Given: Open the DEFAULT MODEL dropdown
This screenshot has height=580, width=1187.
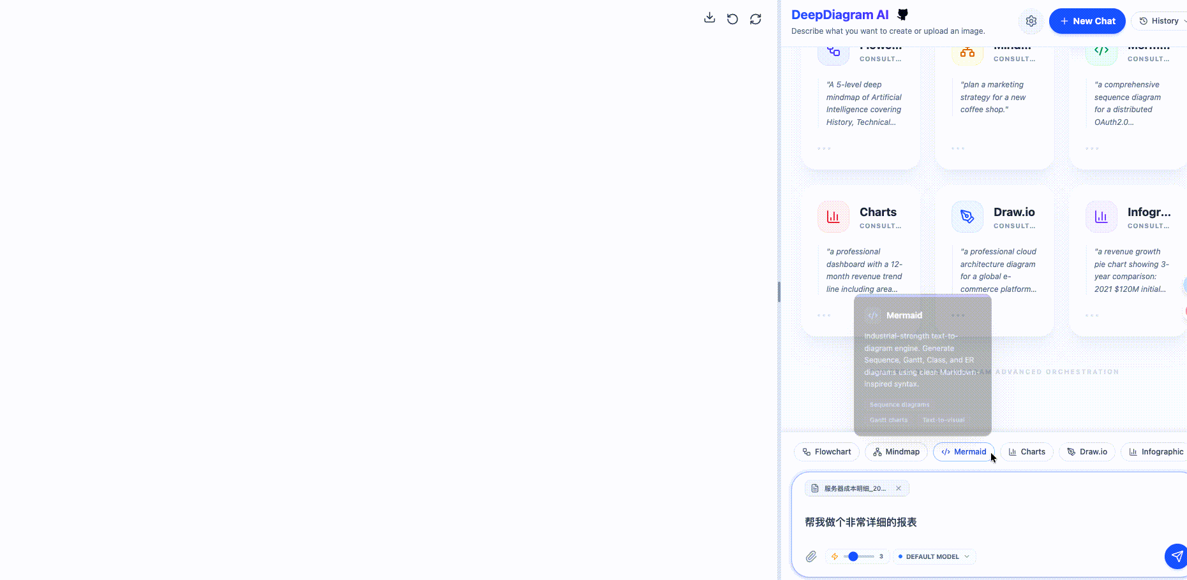Looking at the screenshot, I should (x=934, y=556).
